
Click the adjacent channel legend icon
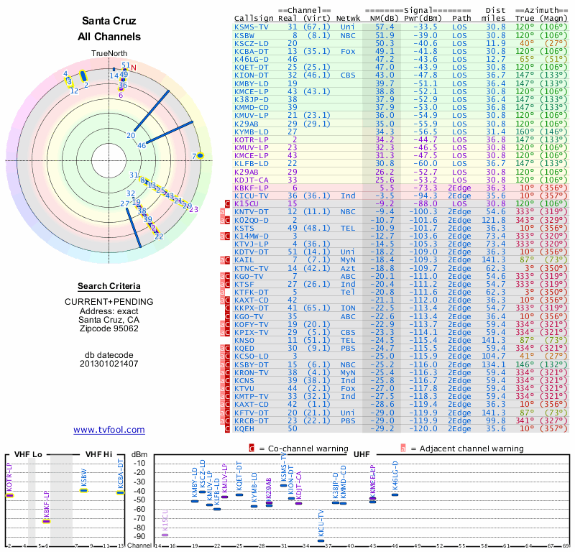tap(403, 448)
